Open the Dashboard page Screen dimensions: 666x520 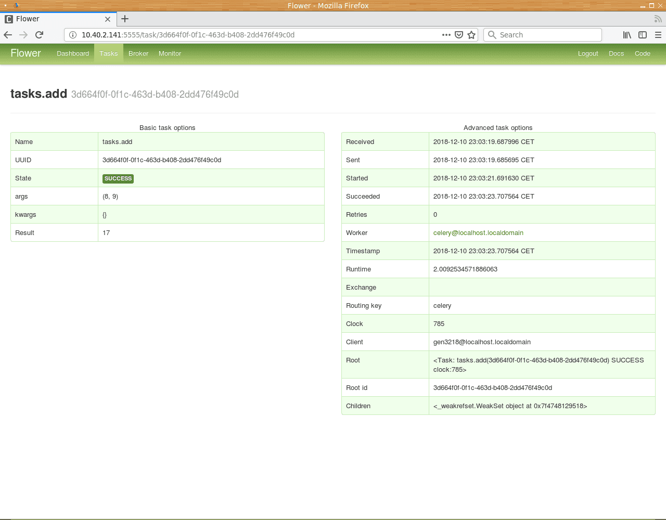tap(73, 54)
